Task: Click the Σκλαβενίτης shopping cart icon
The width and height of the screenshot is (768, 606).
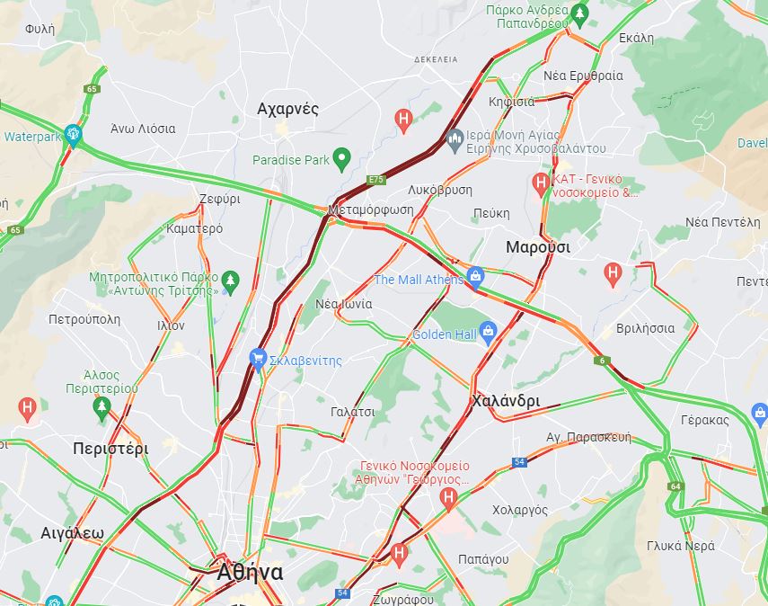Action: click(x=258, y=360)
